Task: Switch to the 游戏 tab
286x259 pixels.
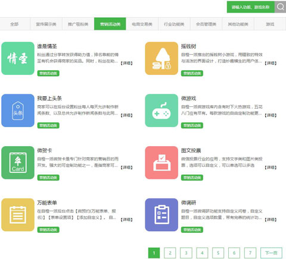Action: (270, 24)
